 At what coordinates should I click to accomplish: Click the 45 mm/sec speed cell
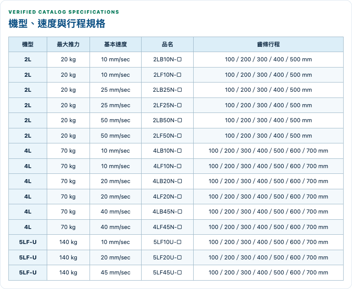pyautogui.click(x=116, y=272)
